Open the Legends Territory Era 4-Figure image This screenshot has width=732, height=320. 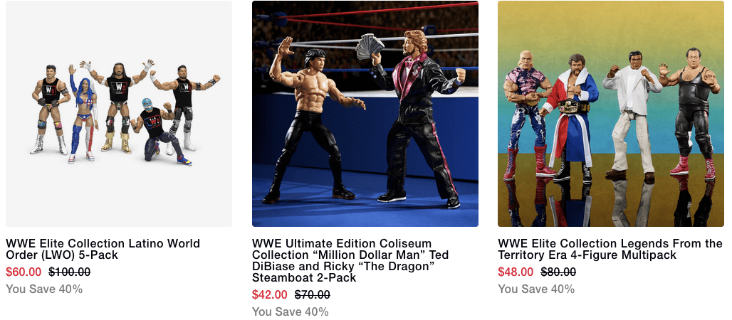click(x=611, y=114)
